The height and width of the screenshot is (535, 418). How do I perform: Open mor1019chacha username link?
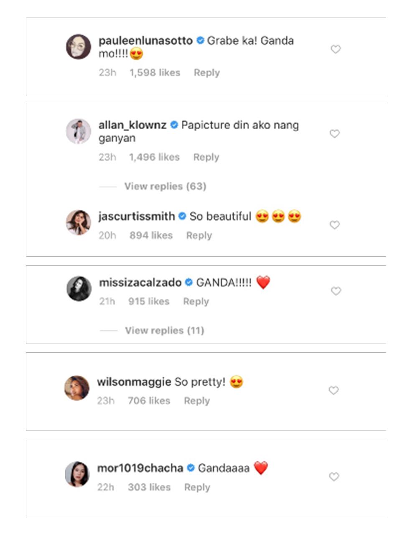coord(140,468)
